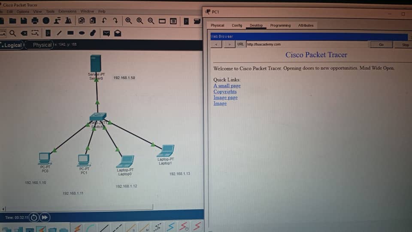Click the URL field containing lsacademy.com
This screenshot has height=232, width=412.
tap(307, 44)
